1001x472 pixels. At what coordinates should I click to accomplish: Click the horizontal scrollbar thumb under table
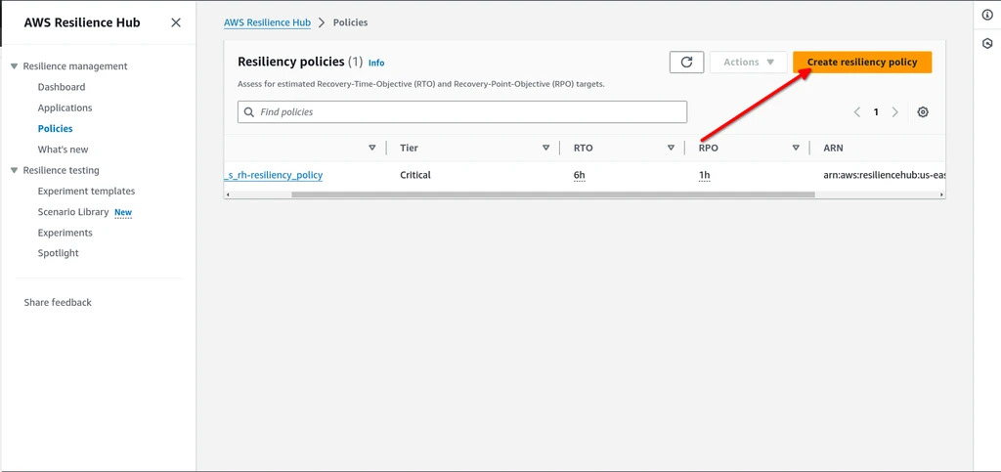point(553,194)
